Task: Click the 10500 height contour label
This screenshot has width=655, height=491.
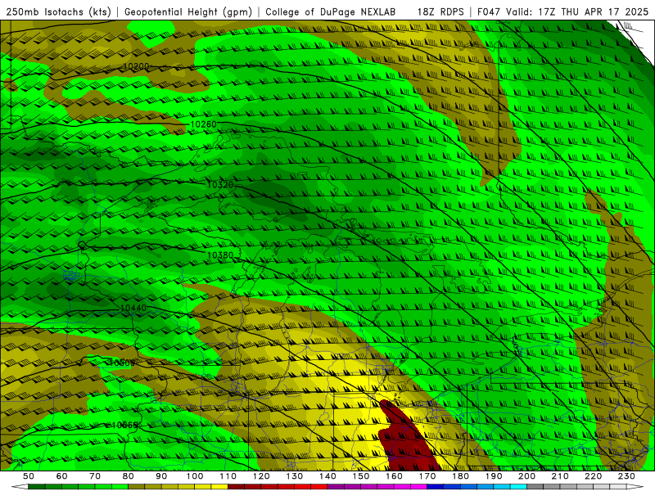Action: pyautogui.click(x=122, y=363)
